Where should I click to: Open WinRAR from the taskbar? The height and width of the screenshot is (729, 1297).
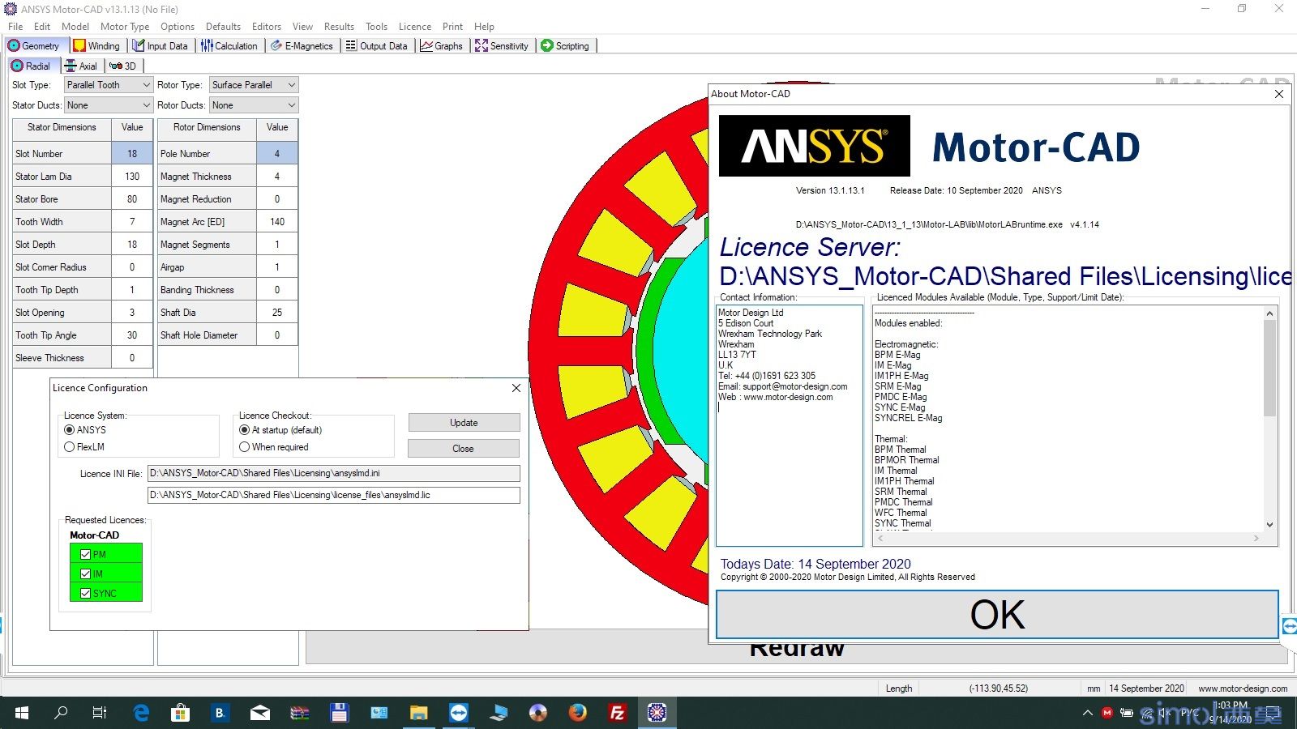tap(299, 713)
